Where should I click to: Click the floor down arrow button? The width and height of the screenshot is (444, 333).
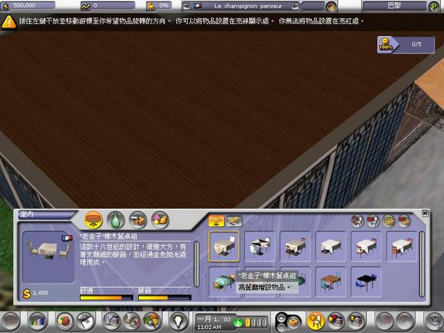point(281,327)
